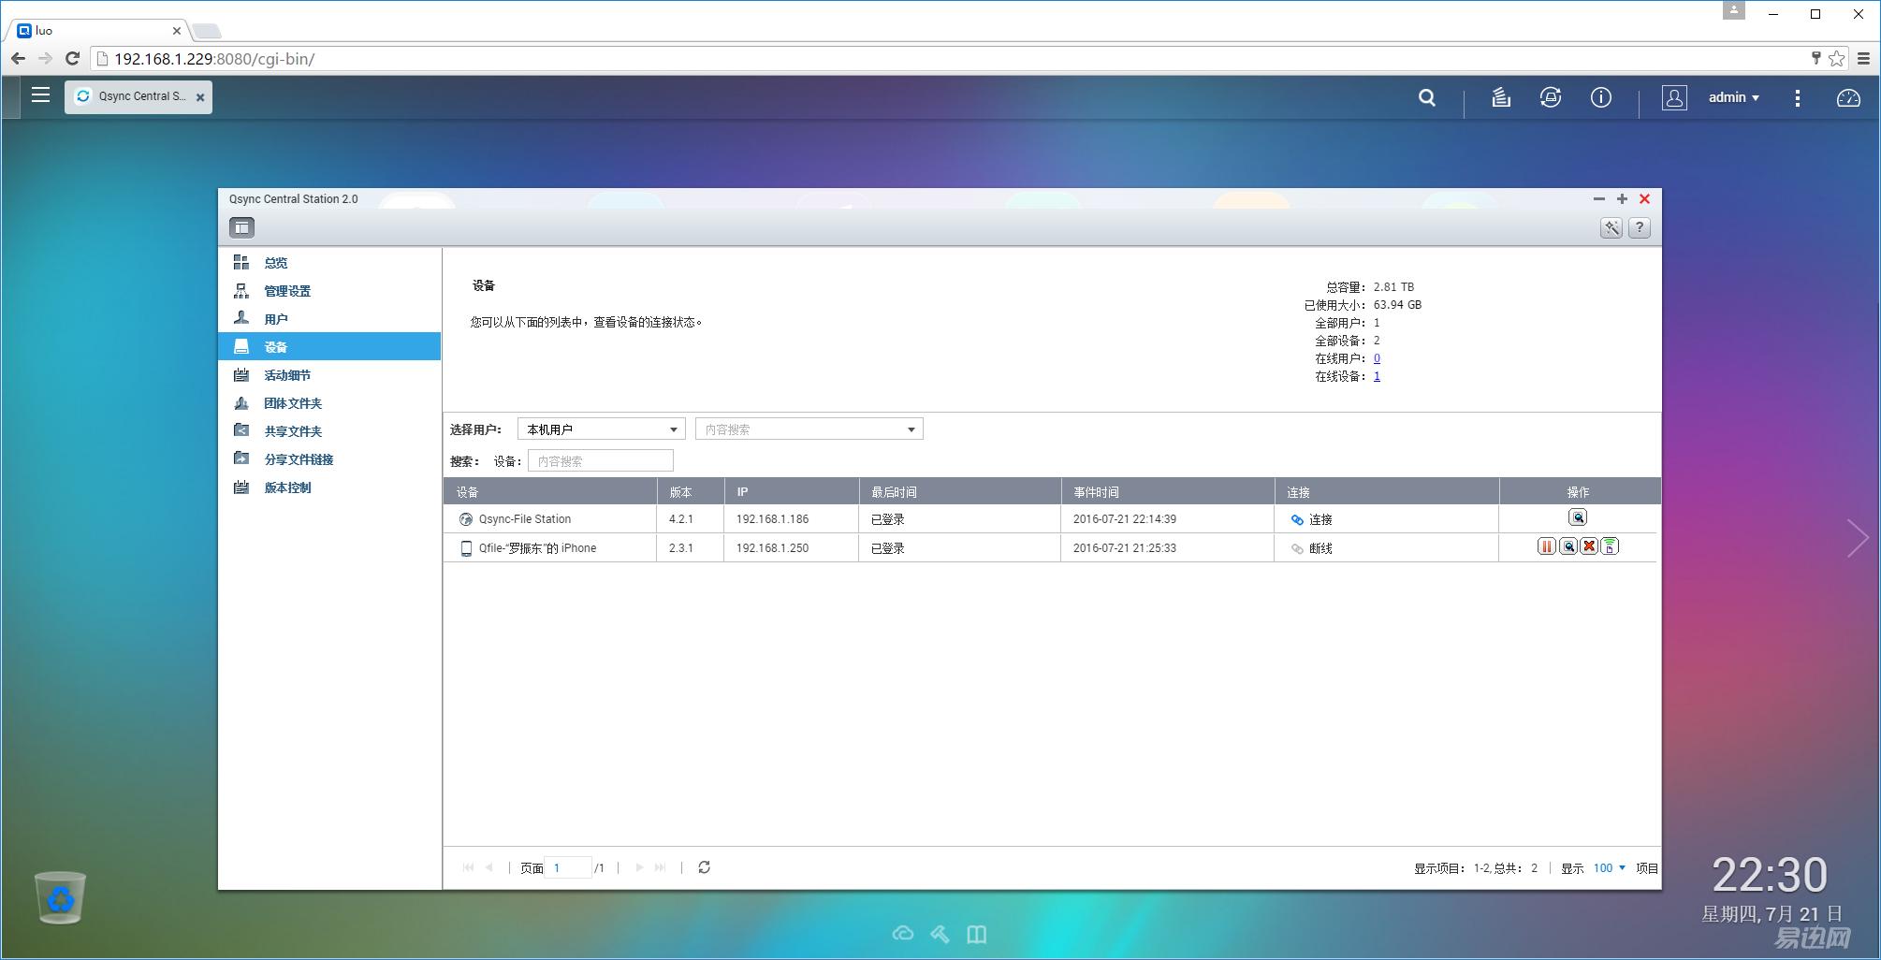The width and height of the screenshot is (1881, 960).
Task: Click the book icon in bottom dock
Action: point(977,934)
